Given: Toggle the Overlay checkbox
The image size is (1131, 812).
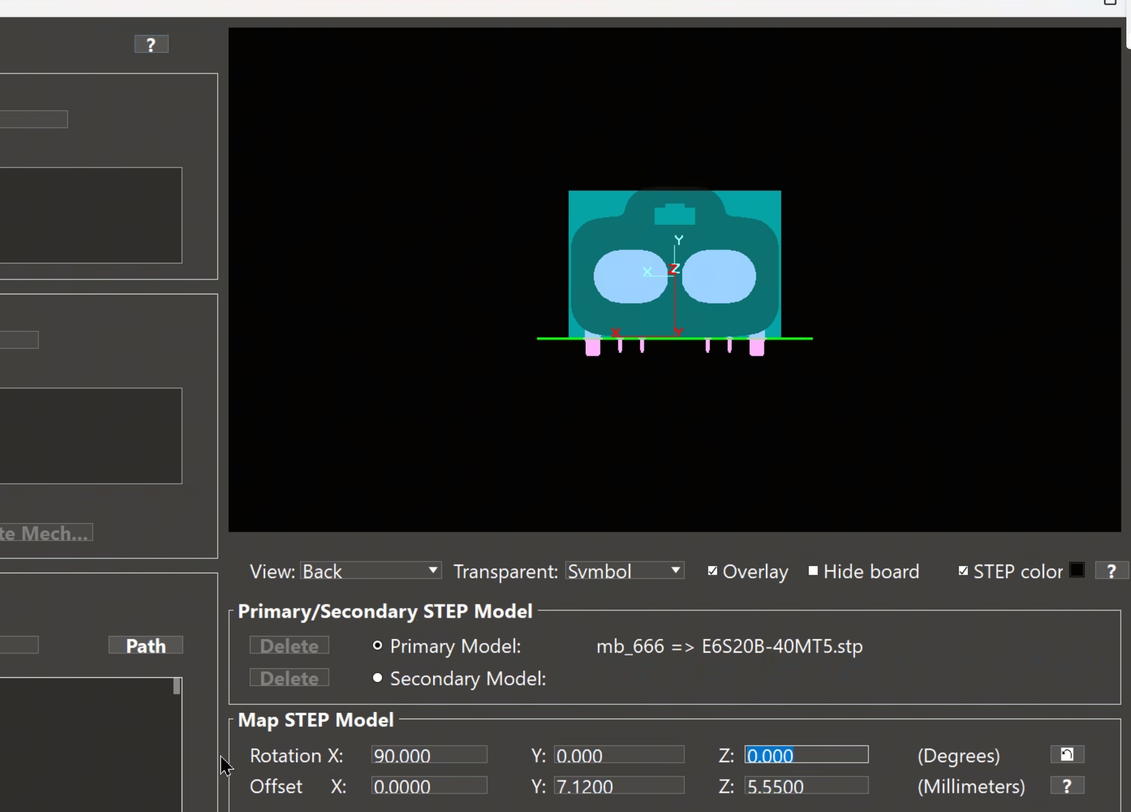Looking at the screenshot, I should pyautogui.click(x=712, y=571).
